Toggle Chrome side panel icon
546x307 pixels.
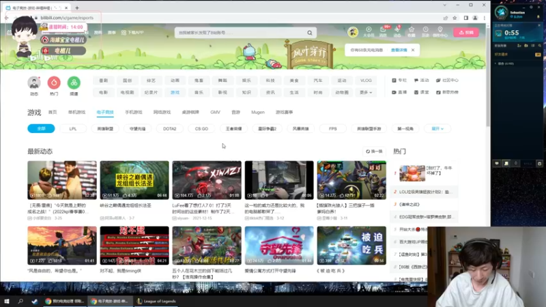(466, 18)
